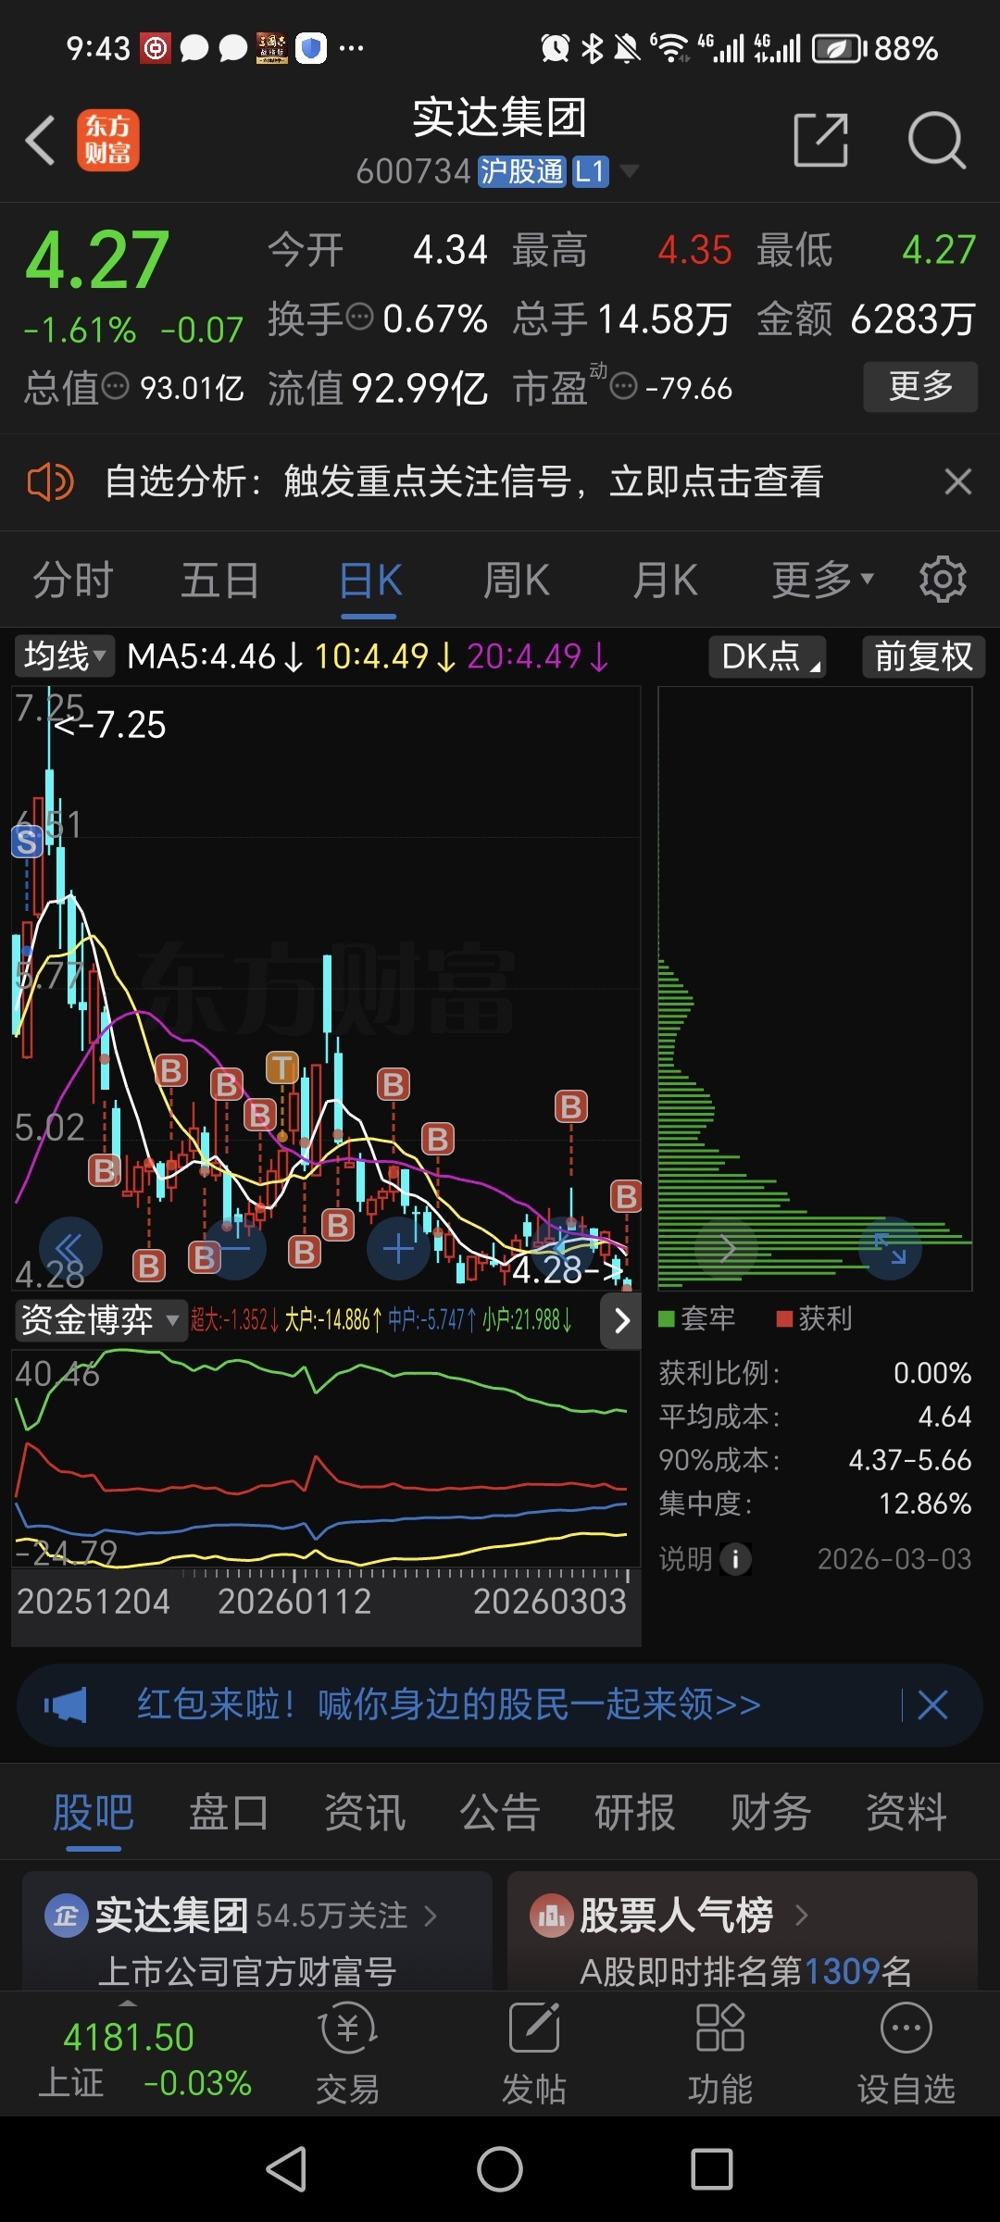Tap the 市盈 info circle icon
The width and height of the screenshot is (1000, 2222).
point(624,386)
